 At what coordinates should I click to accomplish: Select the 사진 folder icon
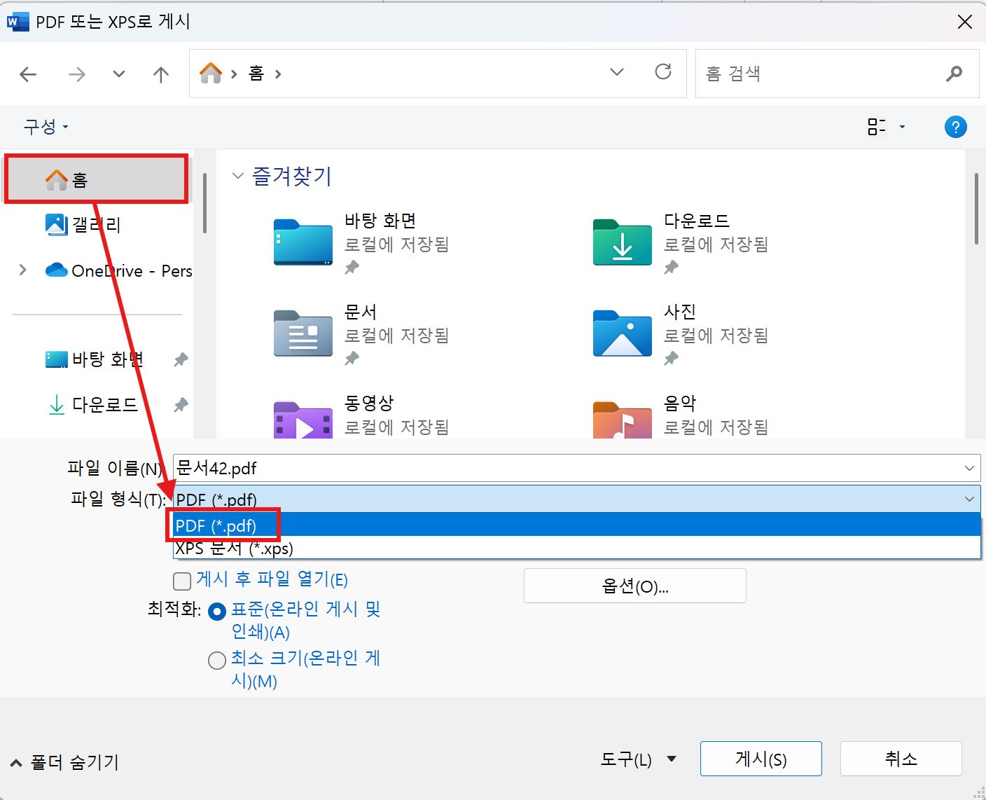click(x=623, y=333)
